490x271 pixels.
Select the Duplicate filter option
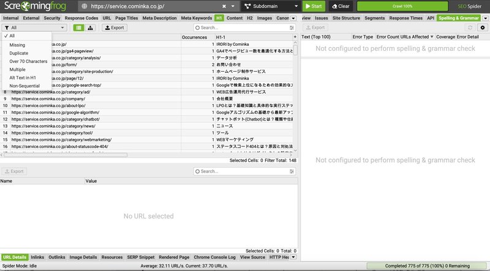point(20,53)
